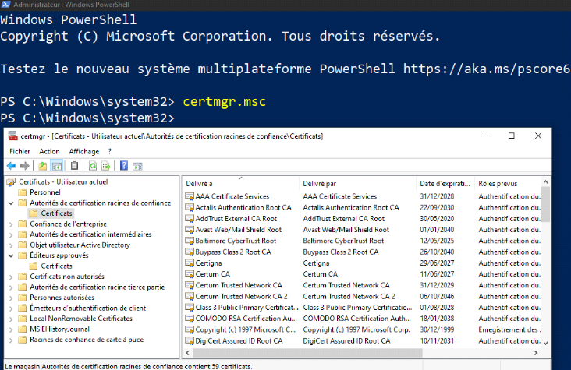Click the Up one level toolbar icon
The width and height of the screenshot is (571, 370).
[x=42, y=166]
